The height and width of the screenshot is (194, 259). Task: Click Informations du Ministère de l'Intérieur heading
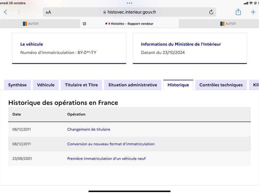[181, 44]
